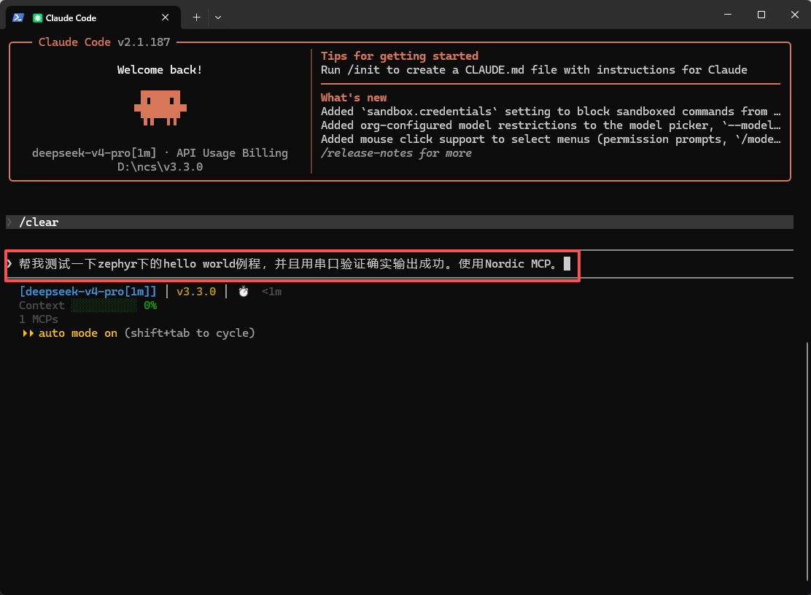The height and width of the screenshot is (595, 811).
Task: Click the Tips for getting started heading
Action: [x=399, y=56]
